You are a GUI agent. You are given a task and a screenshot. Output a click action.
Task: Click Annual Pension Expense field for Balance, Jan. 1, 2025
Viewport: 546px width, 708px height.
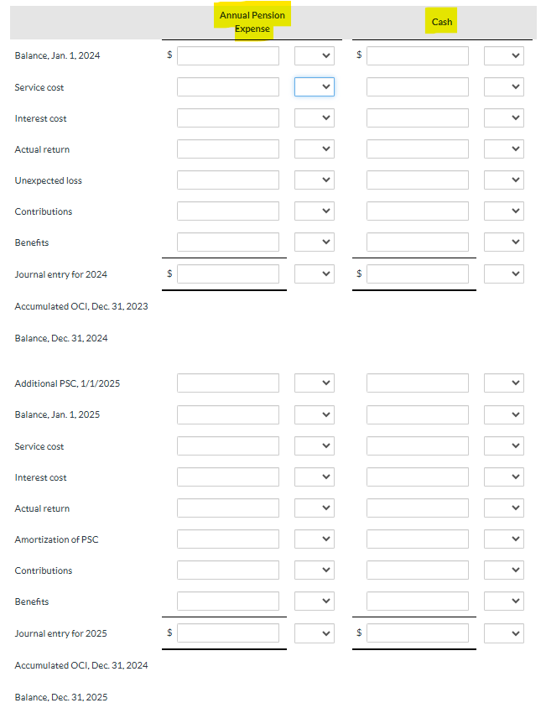[x=228, y=414]
